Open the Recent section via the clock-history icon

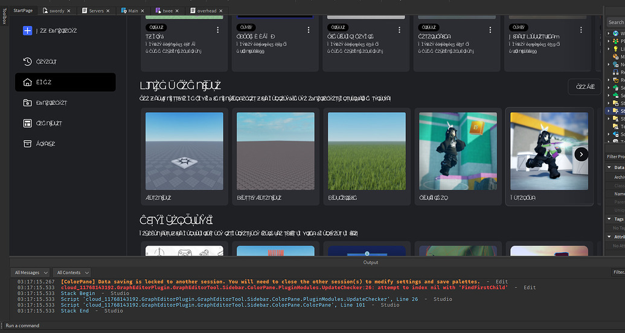pos(27,62)
